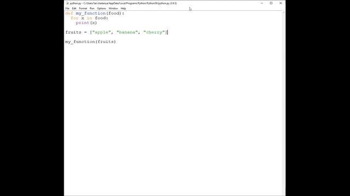Click the 'for' keyword in the loop
Screen dimensions: 350x196
tap(74, 18)
